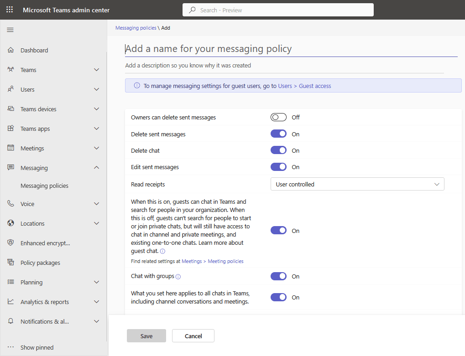This screenshot has width=465, height=356.
Task: Click the Planning list icon
Action: [x=10, y=282]
